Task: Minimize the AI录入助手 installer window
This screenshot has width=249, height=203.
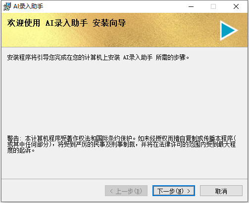Action: (x=191, y=6)
